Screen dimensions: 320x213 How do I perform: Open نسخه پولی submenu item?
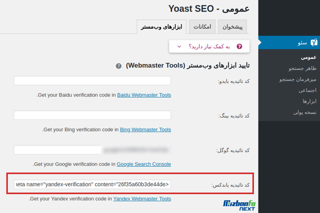305,112
